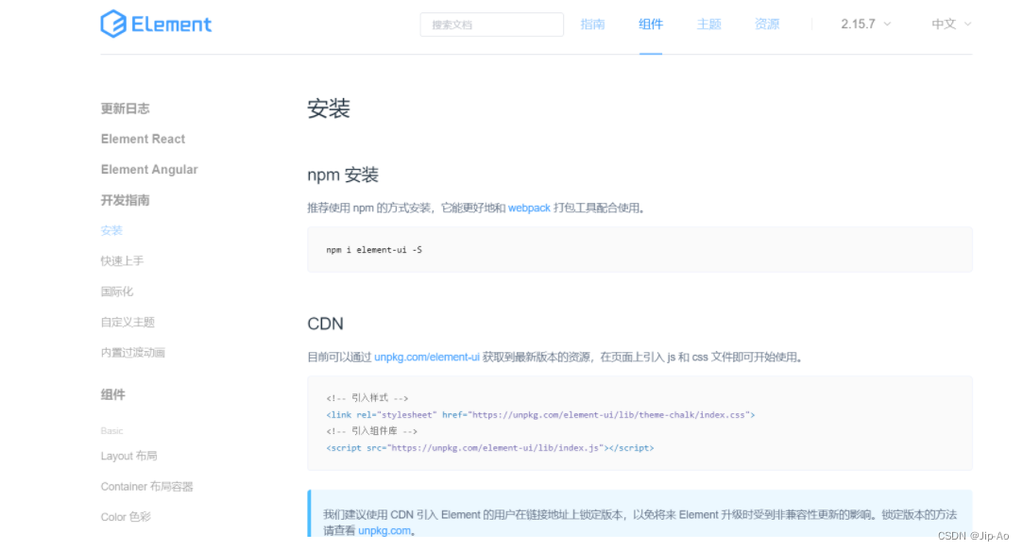Viewport: 1023px width, 550px height.
Task: Open 国际化 sidebar item
Action: pyautogui.click(x=117, y=292)
